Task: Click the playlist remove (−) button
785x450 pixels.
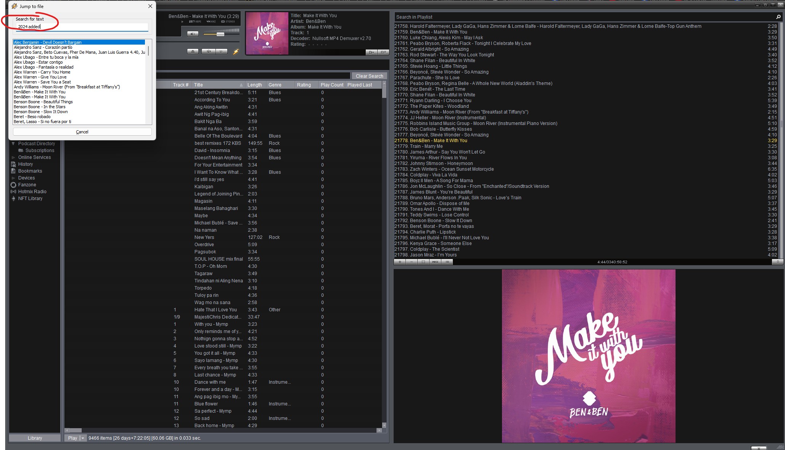Action: (x=411, y=262)
